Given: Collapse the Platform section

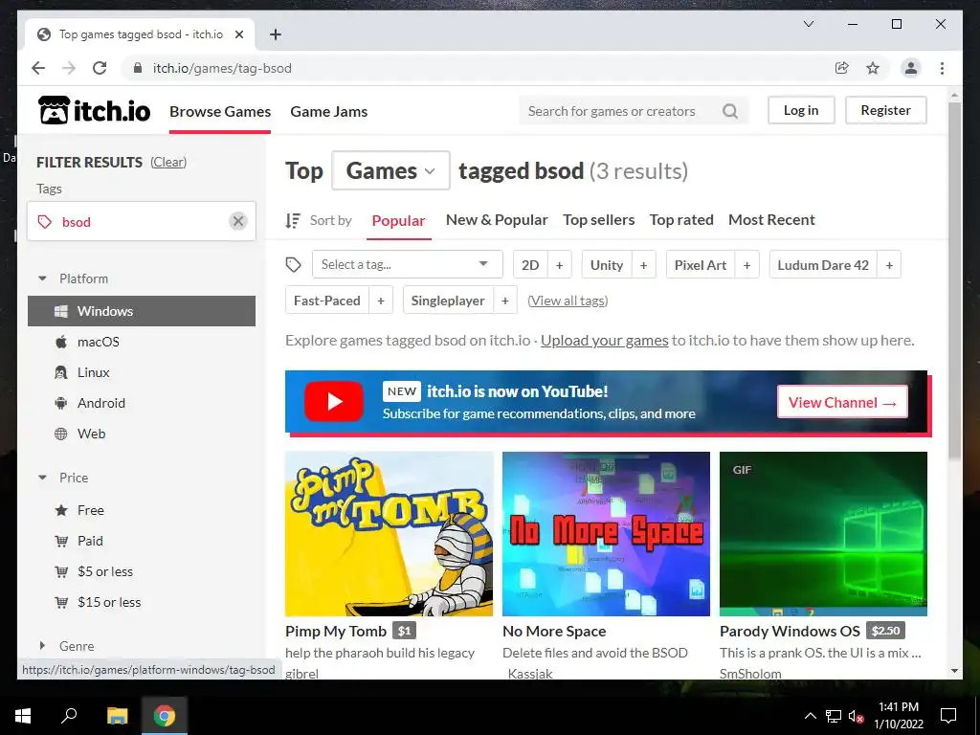Looking at the screenshot, I should 42,278.
